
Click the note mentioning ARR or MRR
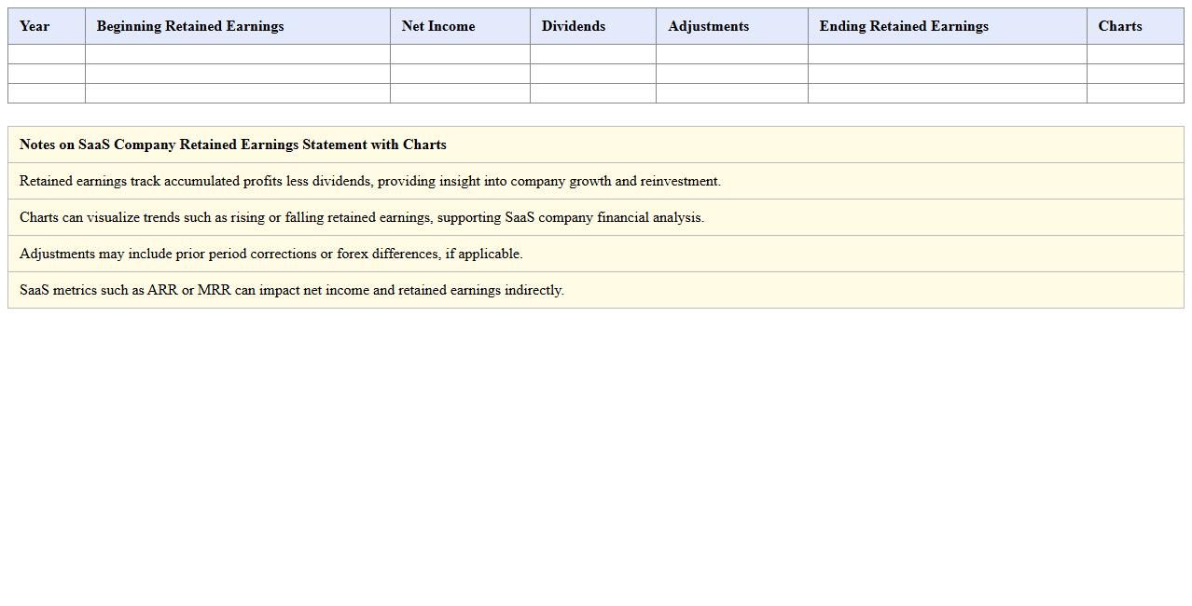tap(291, 290)
